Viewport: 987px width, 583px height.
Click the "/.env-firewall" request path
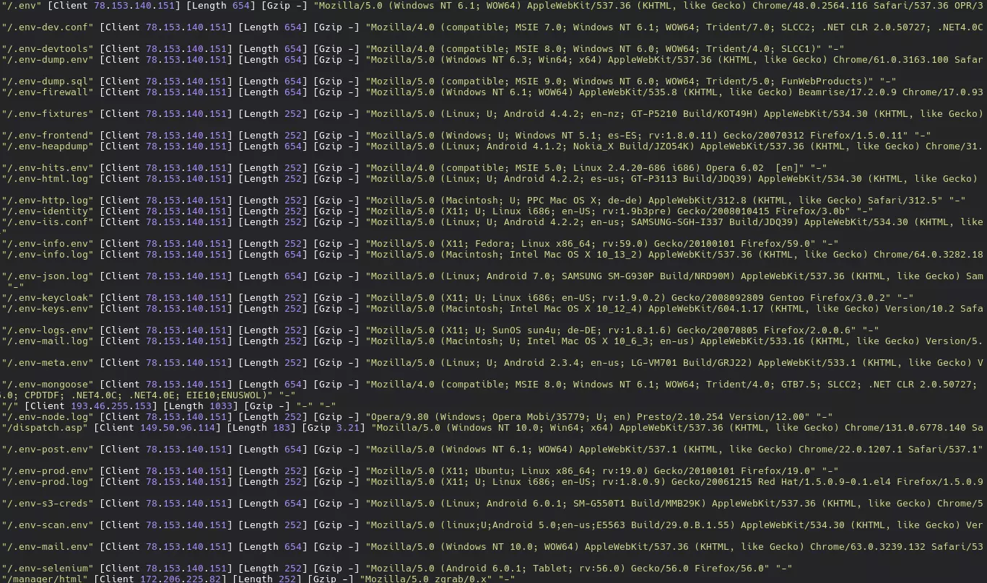click(x=47, y=92)
